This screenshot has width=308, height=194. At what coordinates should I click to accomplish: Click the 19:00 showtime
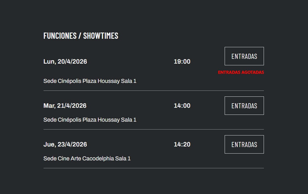(182, 62)
